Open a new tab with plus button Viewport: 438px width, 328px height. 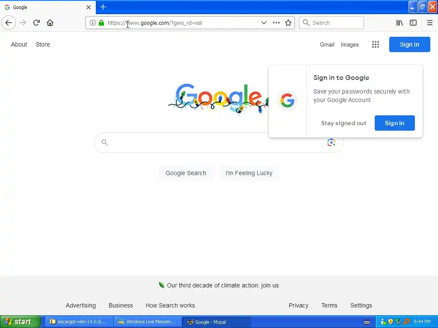point(103,7)
